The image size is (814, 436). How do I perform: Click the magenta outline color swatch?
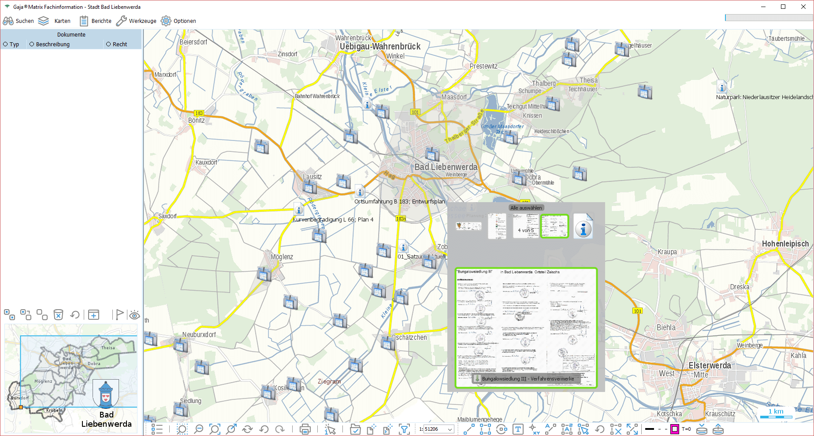click(x=674, y=429)
